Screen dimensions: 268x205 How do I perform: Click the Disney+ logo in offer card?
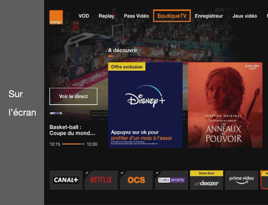click(x=145, y=96)
